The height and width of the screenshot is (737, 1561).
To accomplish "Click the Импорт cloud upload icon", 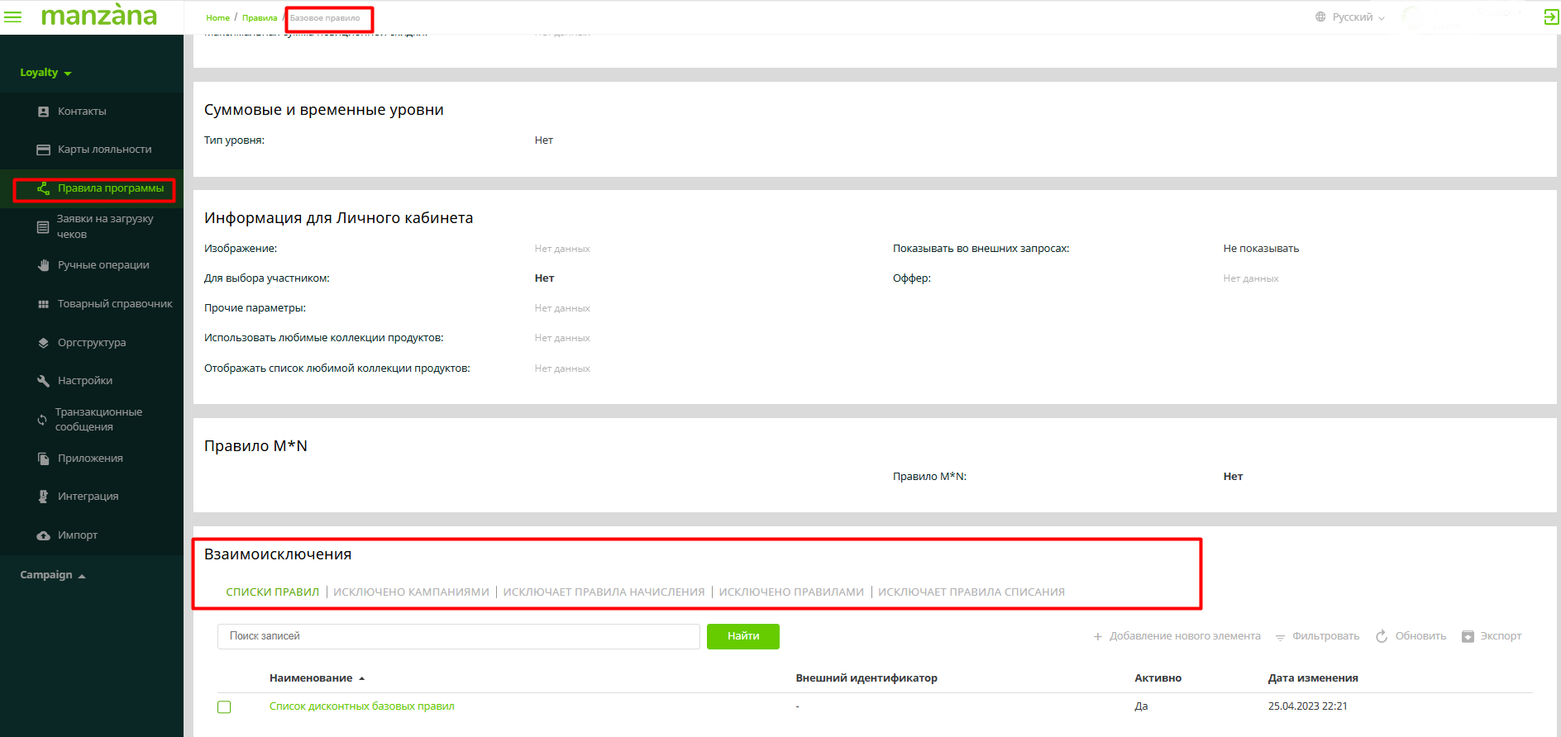I will 43,535.
